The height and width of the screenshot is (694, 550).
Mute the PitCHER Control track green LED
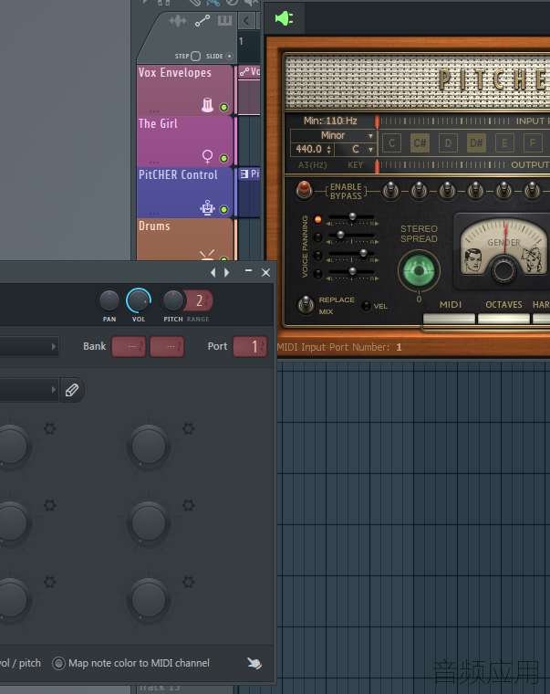pos(223,209)
